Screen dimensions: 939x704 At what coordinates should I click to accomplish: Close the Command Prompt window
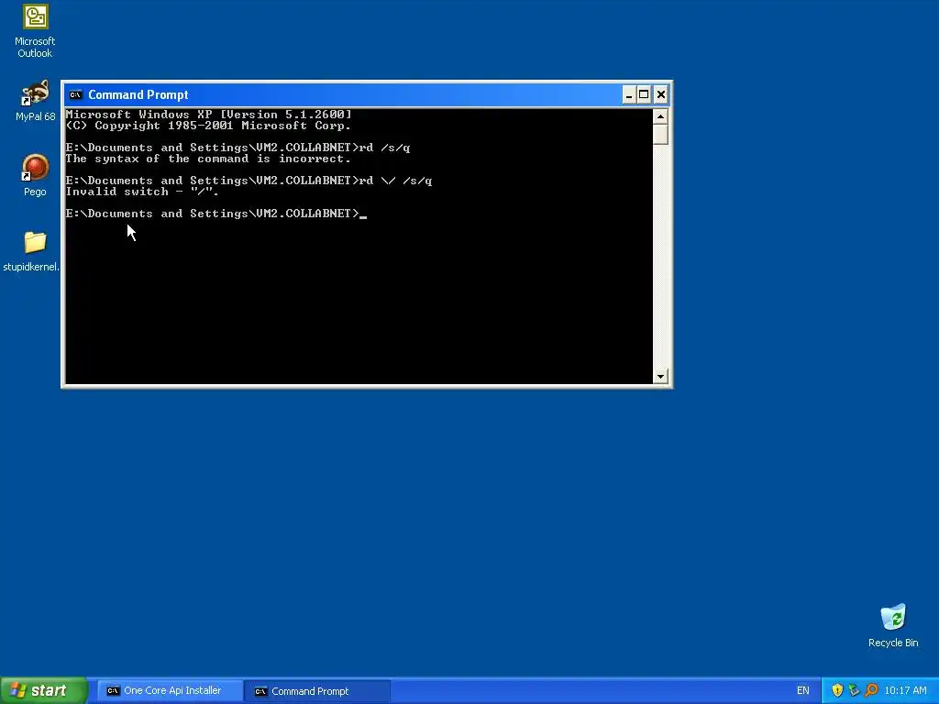click(660, 94)
